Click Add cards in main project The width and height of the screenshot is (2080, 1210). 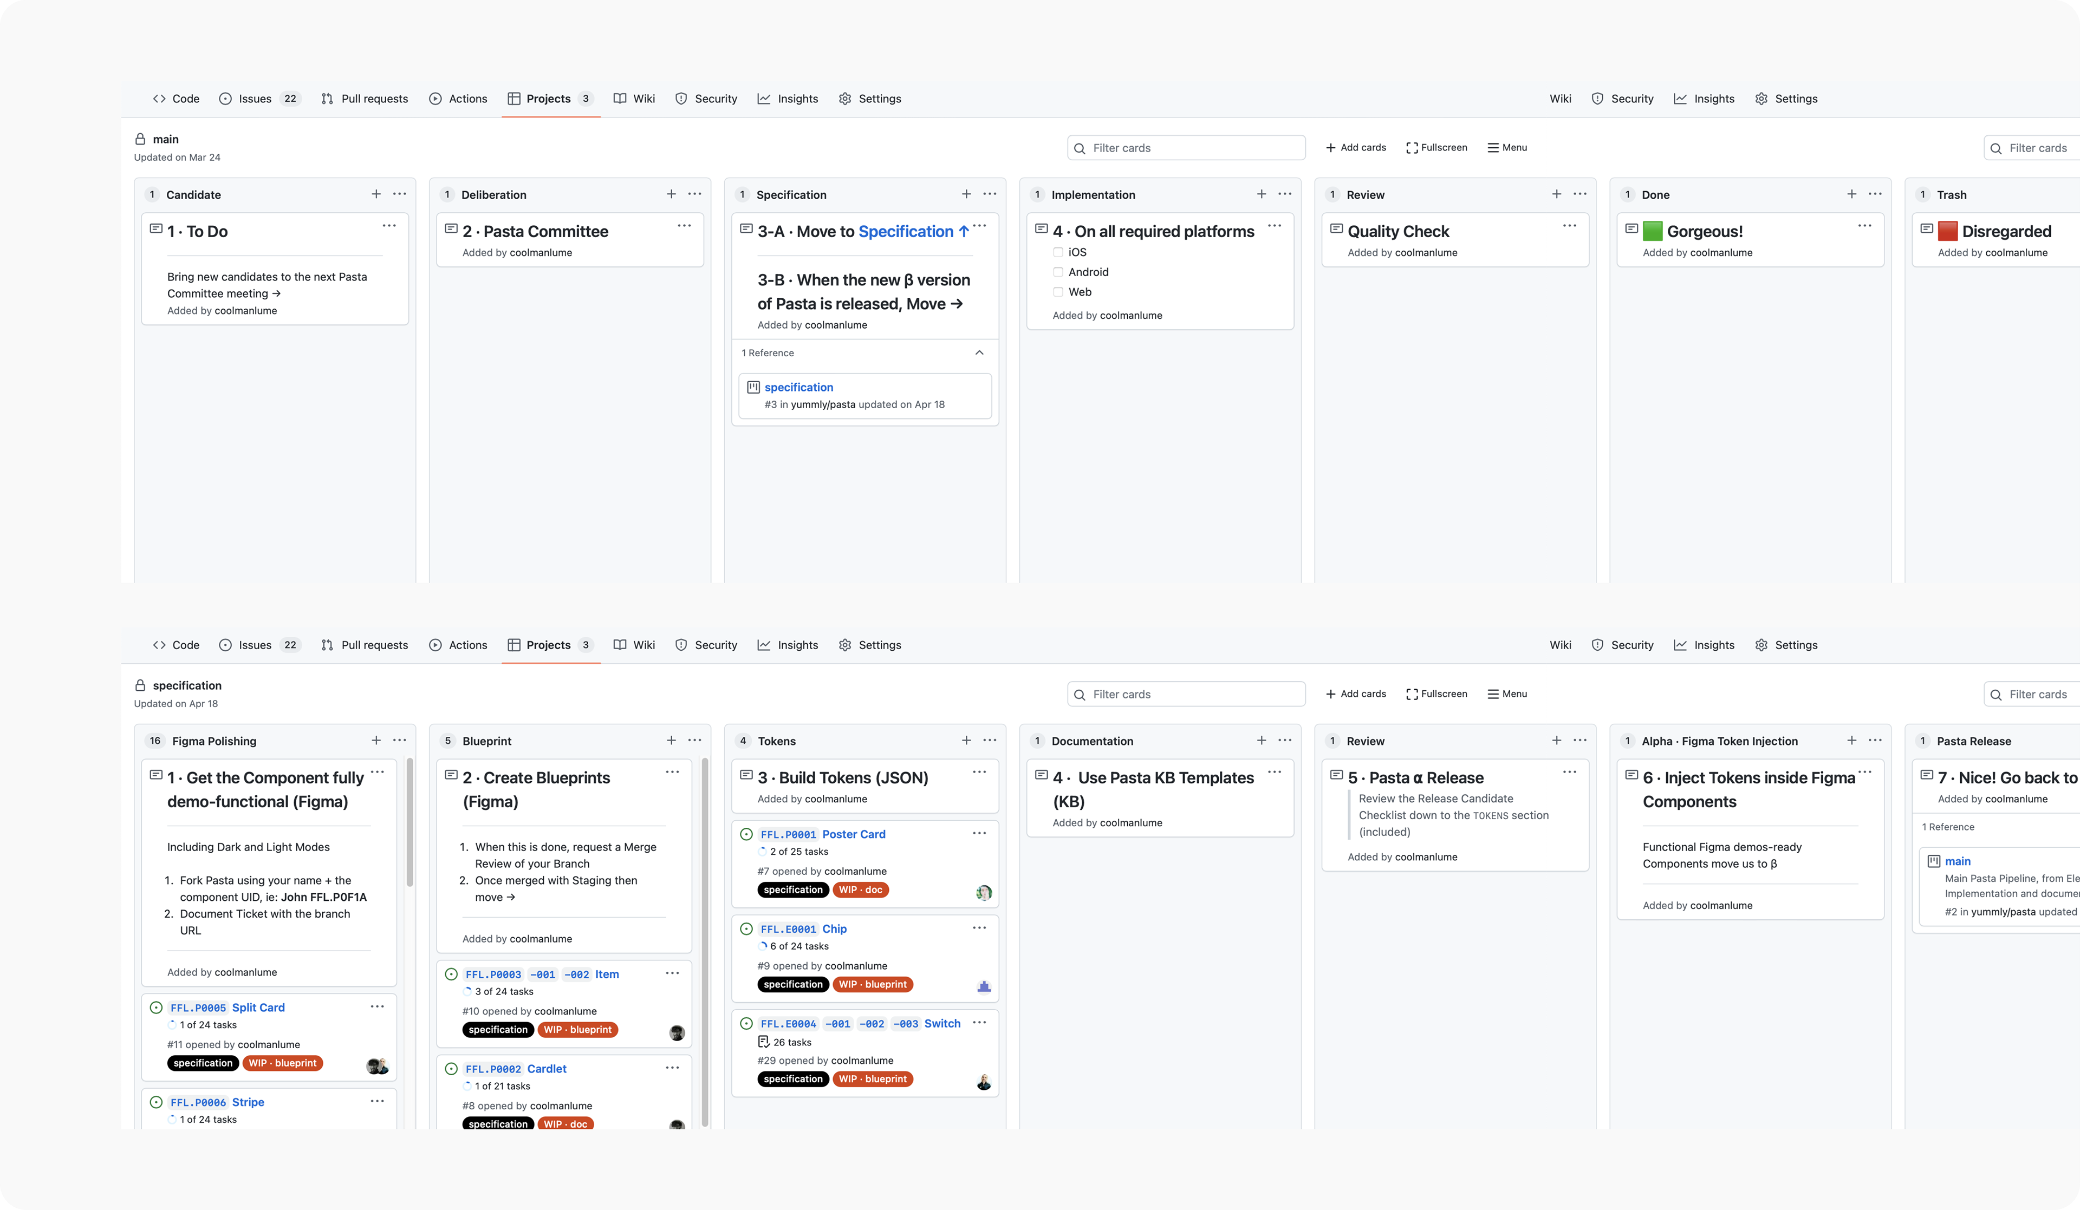click(x=1355, y=148)
